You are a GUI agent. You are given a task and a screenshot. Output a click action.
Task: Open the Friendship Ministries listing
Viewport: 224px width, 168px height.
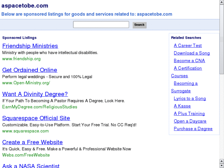tap(30, 46)
